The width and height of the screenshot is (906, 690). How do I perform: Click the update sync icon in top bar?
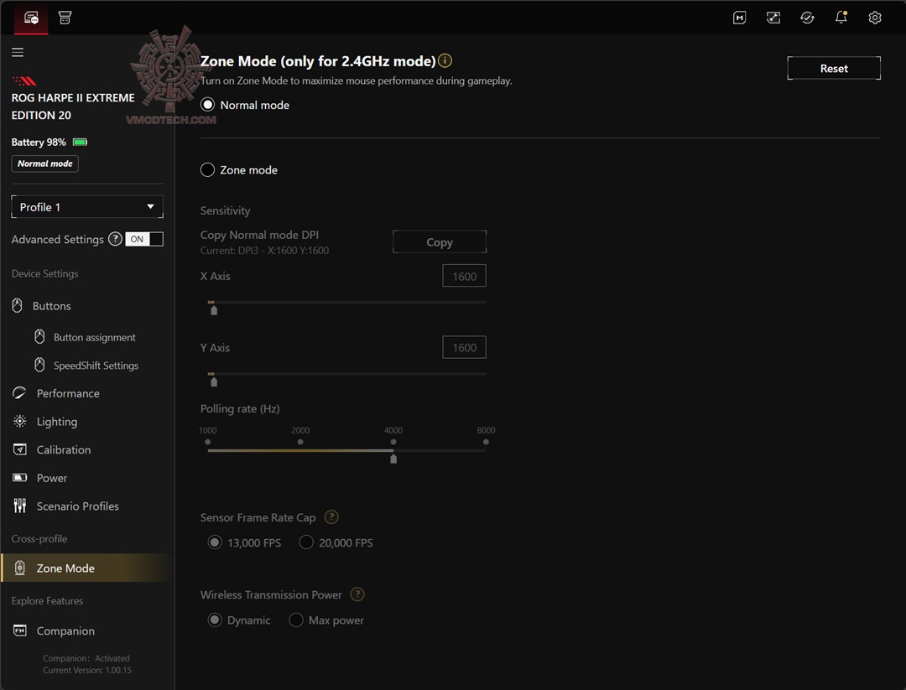click(807, 18)
